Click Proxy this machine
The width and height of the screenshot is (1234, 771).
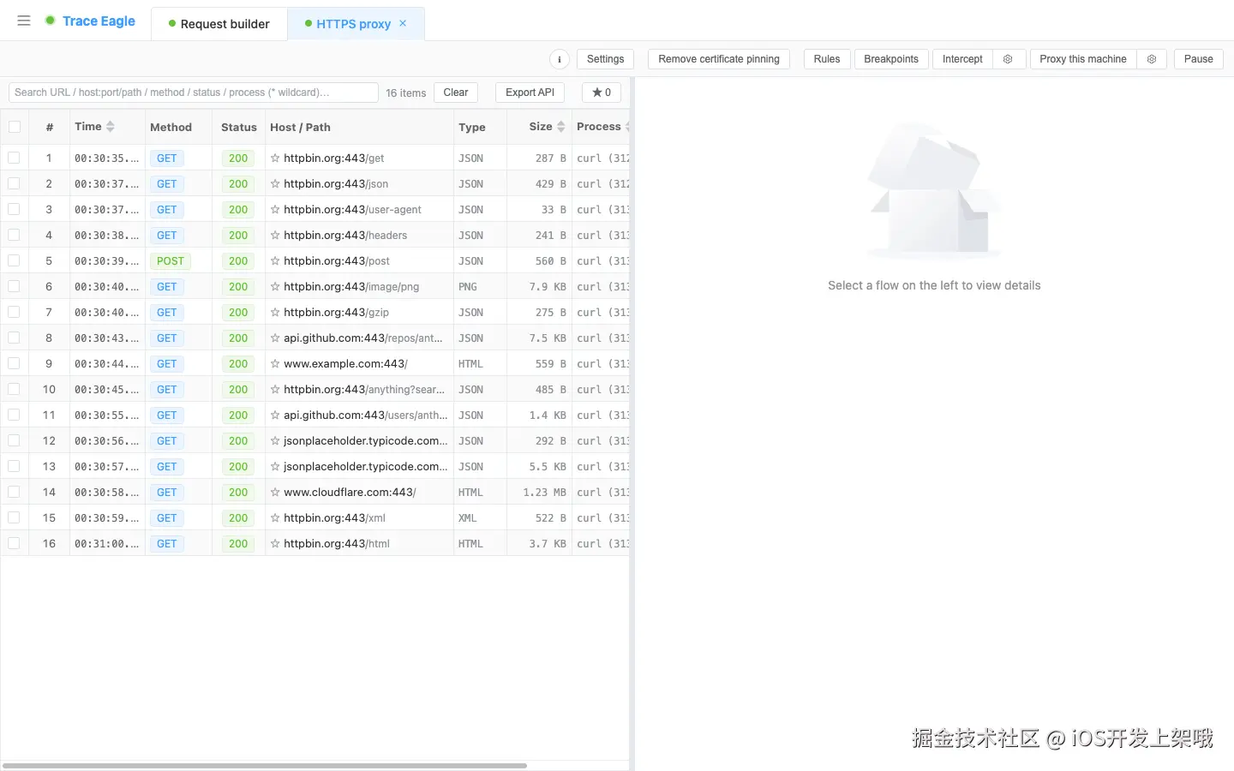(x=1083, y=59)
